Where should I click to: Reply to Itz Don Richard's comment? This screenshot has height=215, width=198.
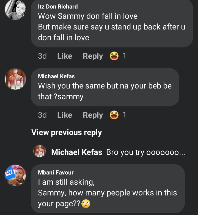(x=93, y=56)
